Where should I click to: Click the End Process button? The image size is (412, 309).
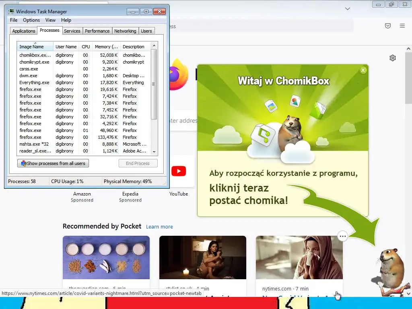point(138,163)
